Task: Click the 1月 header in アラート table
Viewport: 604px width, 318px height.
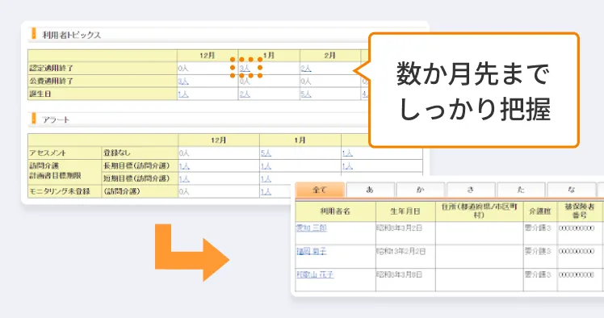Action: [300, 140]
